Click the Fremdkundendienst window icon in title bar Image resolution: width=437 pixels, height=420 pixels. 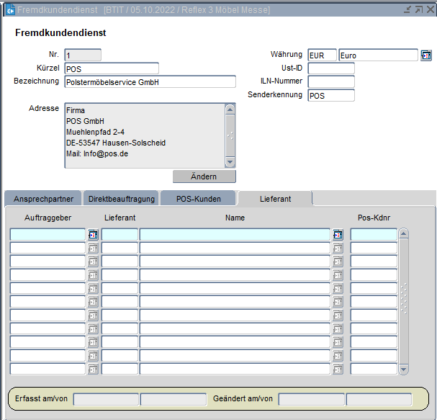(x=10, y=10)
